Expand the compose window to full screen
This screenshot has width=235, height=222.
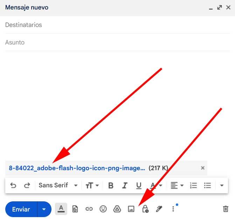click(x=220, y=7)
